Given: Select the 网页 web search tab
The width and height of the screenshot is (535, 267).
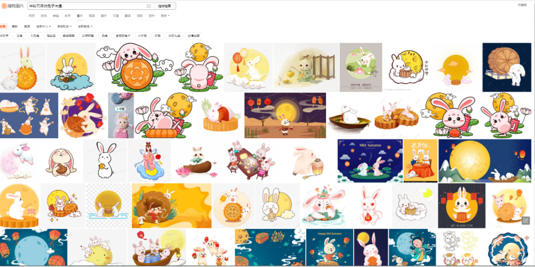Looking at the screenshot, I should [32, 15].
